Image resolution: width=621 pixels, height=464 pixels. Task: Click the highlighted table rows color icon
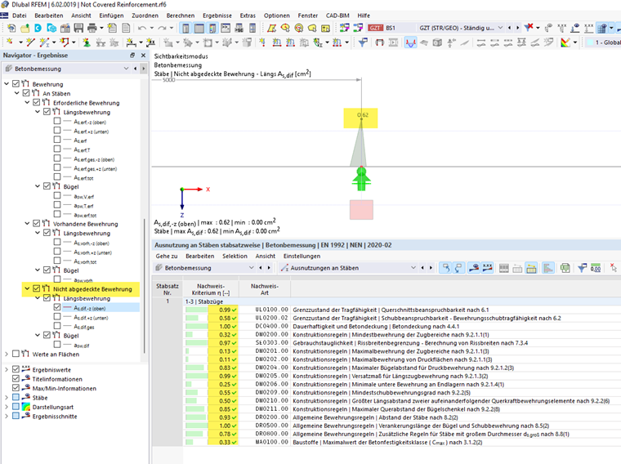[531, 268]
